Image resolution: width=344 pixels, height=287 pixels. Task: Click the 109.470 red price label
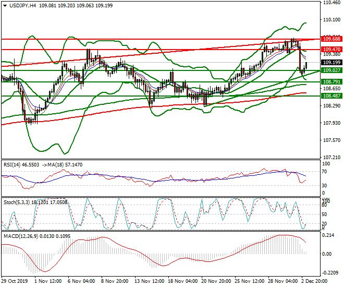(331, 50)
